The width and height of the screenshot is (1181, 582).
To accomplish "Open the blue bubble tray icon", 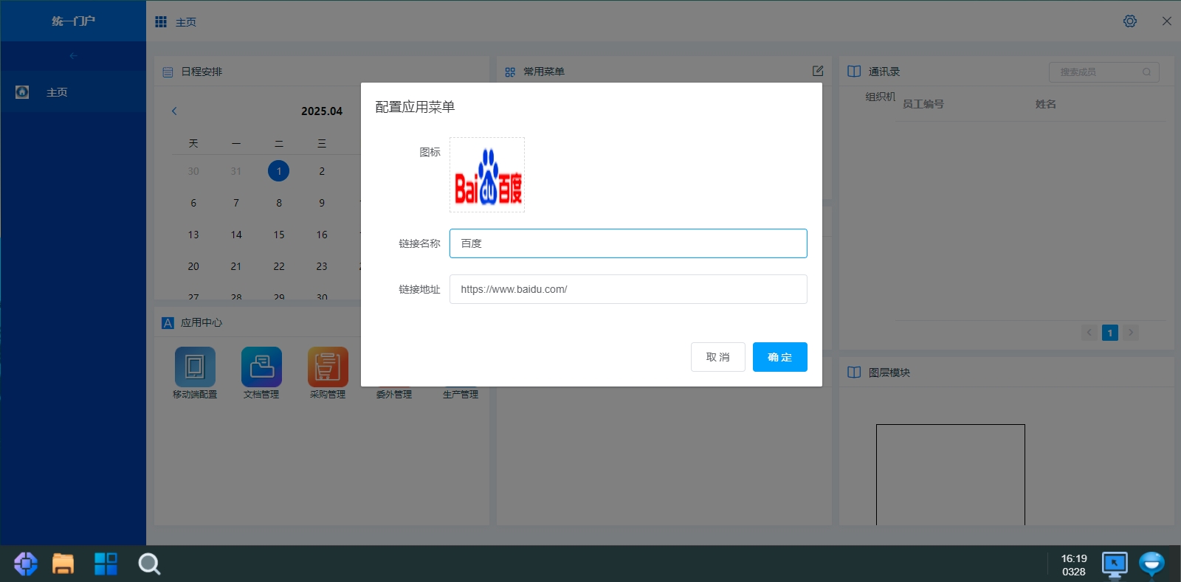I will pyautogui.click(x=1151, y=564).
